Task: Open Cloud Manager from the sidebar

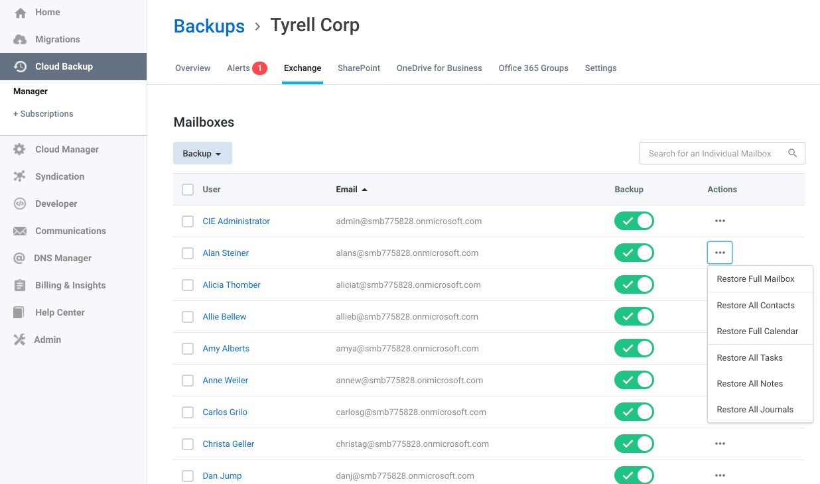Action: point(21,149)
